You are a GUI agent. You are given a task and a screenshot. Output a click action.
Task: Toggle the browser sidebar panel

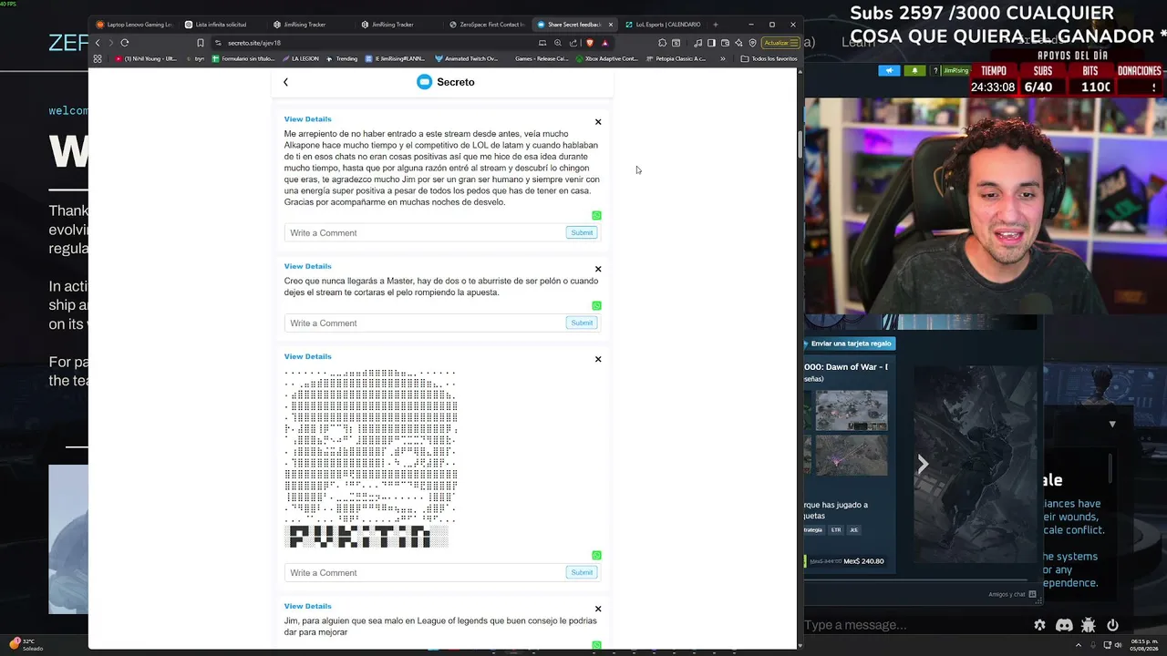tap(712, 43)
